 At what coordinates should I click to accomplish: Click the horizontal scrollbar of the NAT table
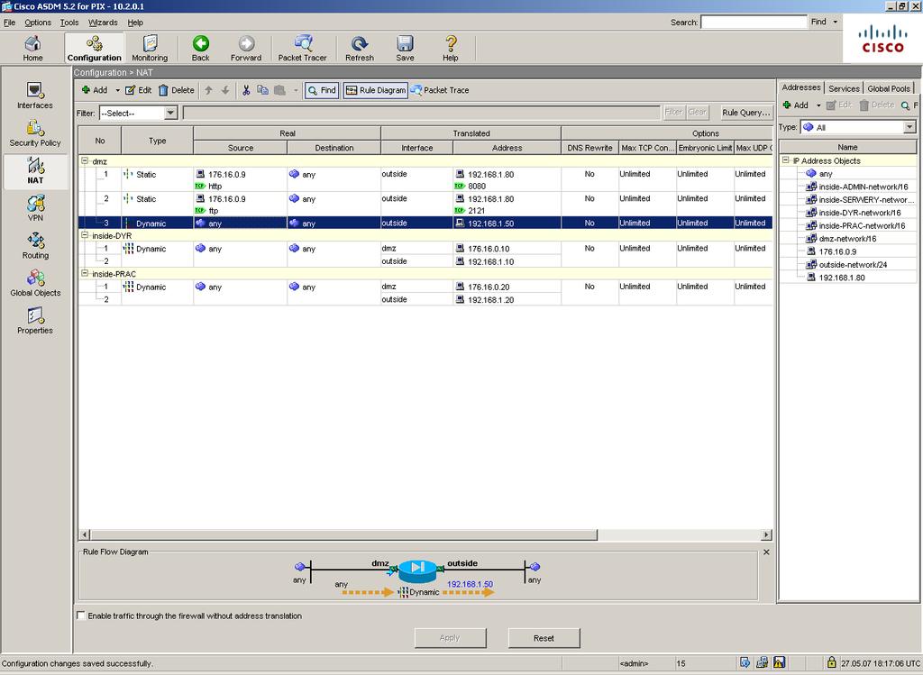[x=344, y=534]
